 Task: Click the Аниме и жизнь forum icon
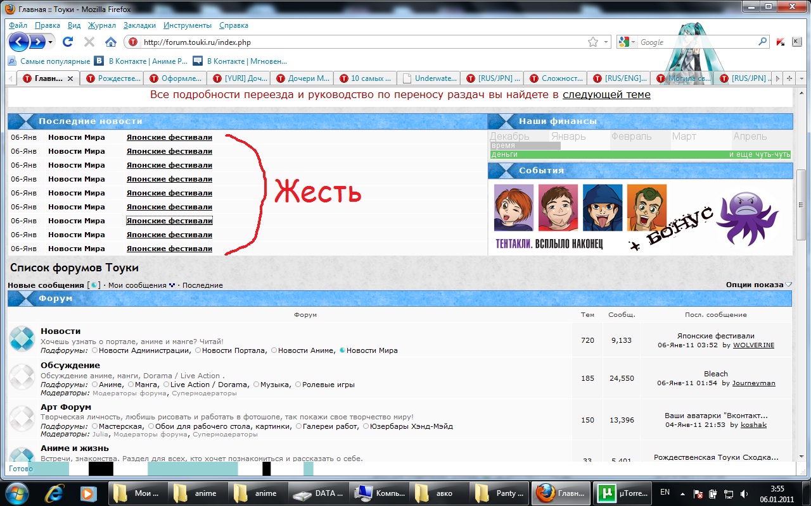pyautogui.click(x=22, y=454)
